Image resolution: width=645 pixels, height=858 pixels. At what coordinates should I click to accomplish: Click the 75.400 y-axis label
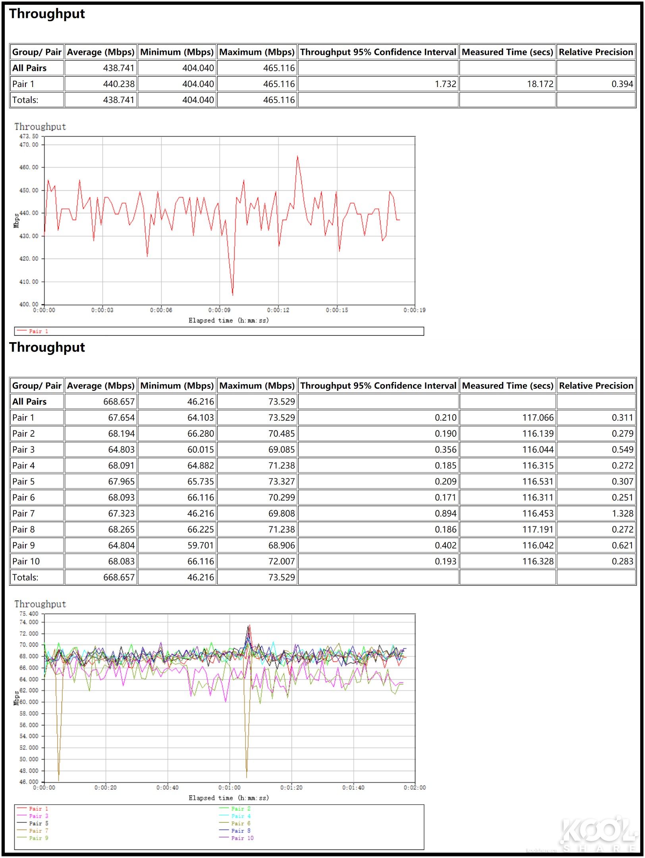(29, 614)
